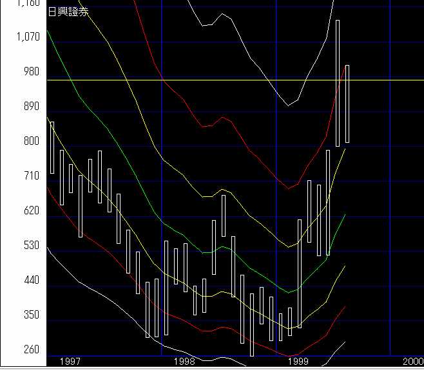Image resolution: width=424 pixels, height=370 pixels.
Task: Click the 710 price axis label
Action: 30,176
